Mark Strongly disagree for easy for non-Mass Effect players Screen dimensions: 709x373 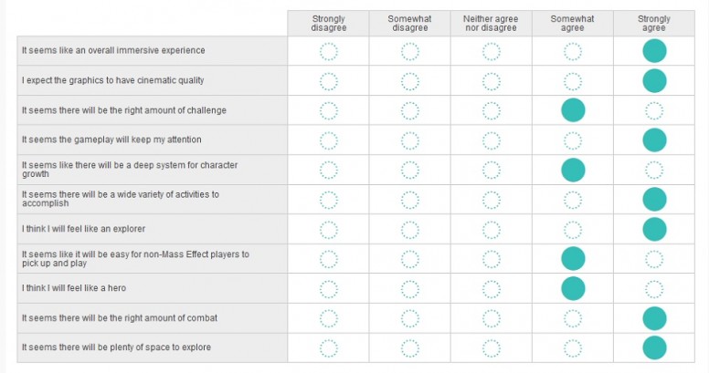328,259
